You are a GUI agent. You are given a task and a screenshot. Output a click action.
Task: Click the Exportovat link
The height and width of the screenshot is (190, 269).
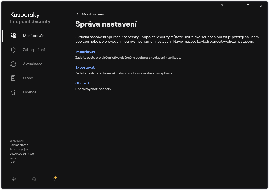[x=85, y=67]
